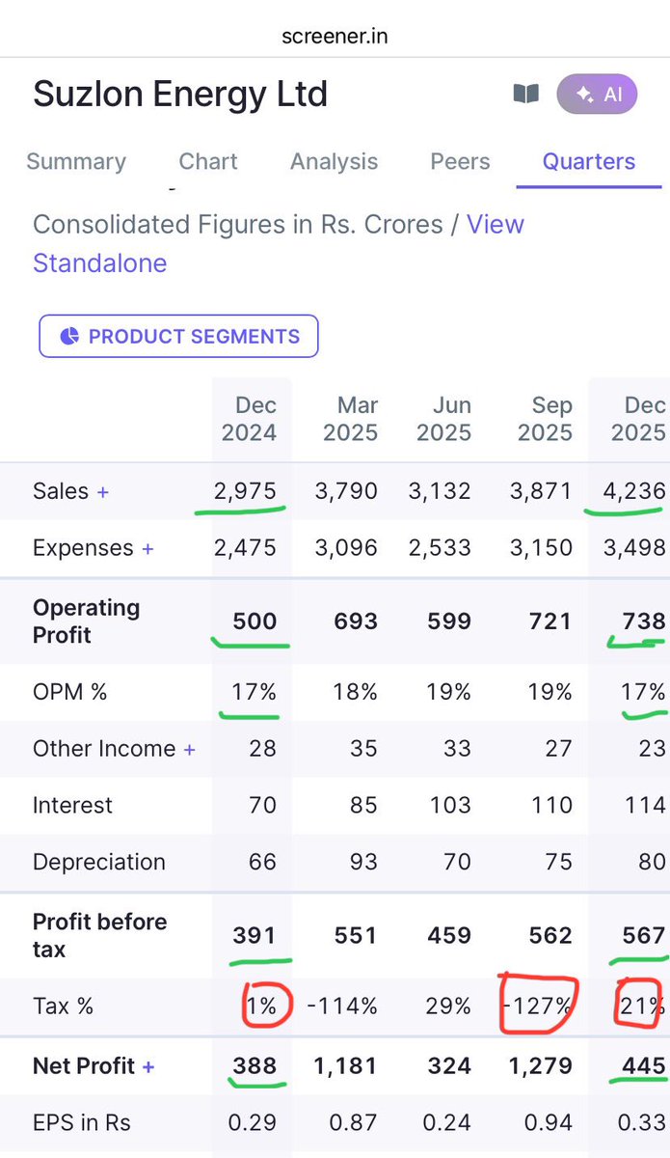670x1158 pixels.
Task: Open the Product Segments button
Action: (x=178, y=336)
